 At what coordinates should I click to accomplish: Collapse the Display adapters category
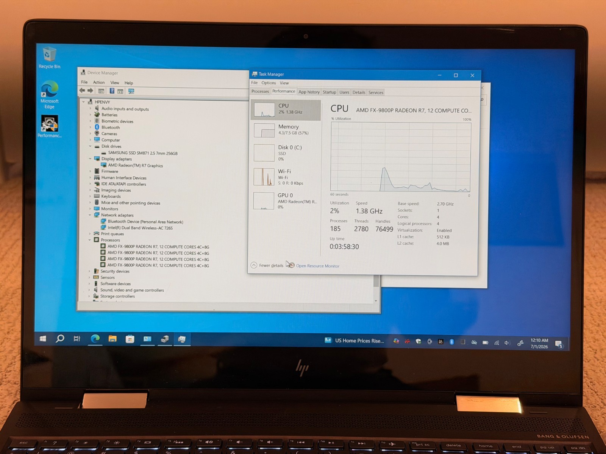point(90,159)
